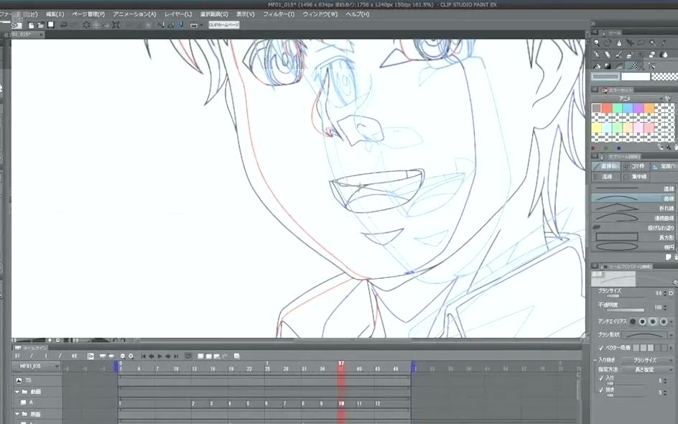Zoom in the timeline

click(x=131, y=356)
